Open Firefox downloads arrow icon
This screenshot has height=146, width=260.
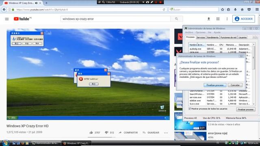pos(235,10)
